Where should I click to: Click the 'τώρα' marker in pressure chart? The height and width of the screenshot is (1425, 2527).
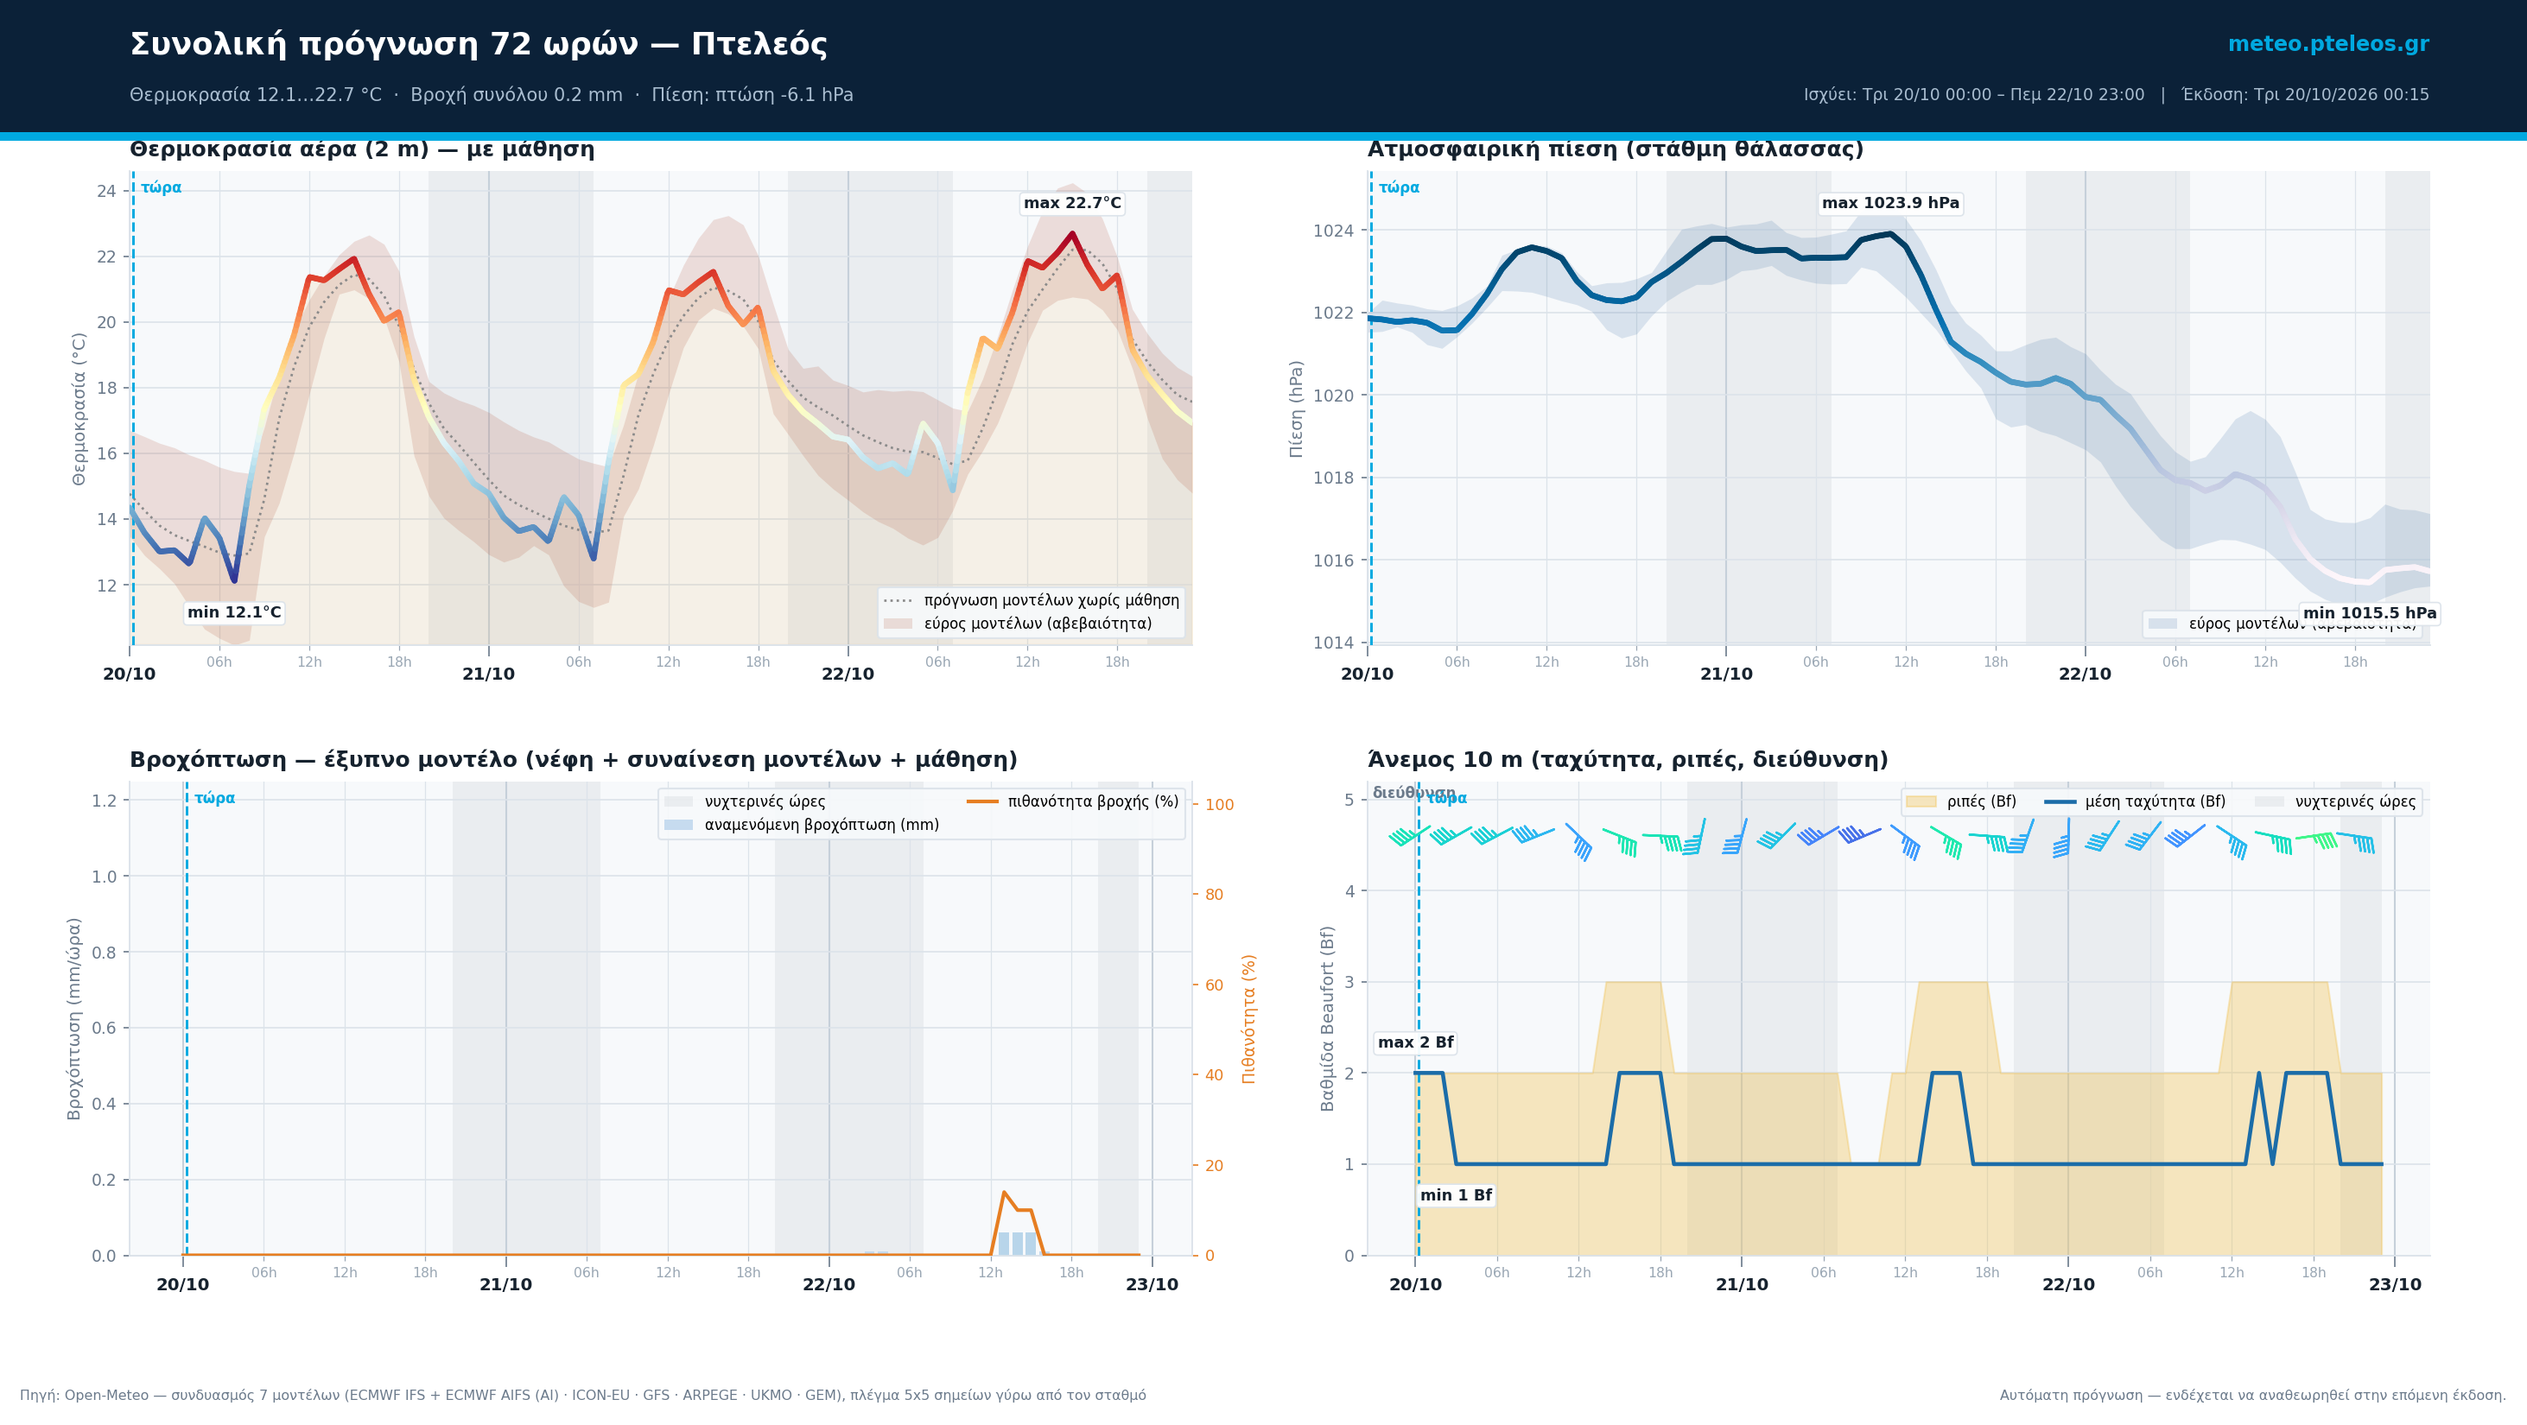coord(1399,187)
